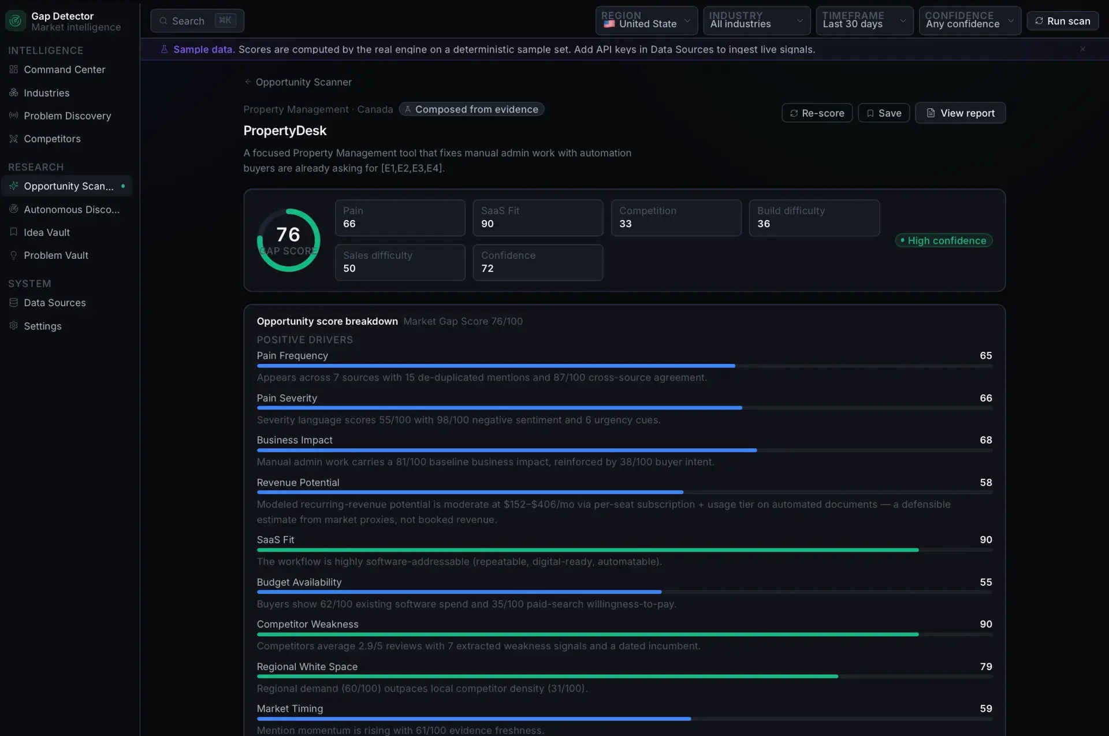View the full report

click(x=960, y=113)
